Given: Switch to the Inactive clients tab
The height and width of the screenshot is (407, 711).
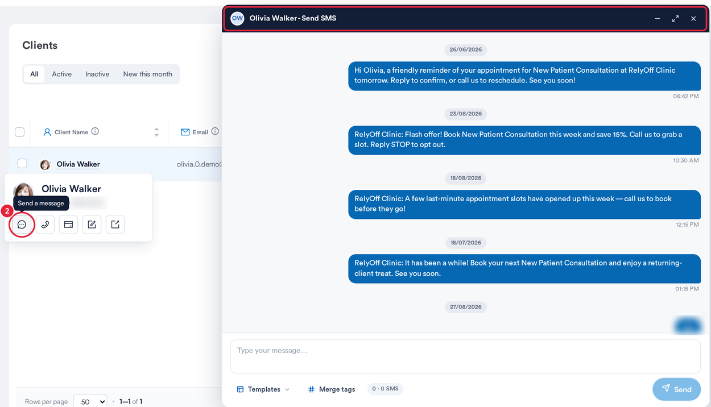Looking at the screenshot, I should [97, 74].
